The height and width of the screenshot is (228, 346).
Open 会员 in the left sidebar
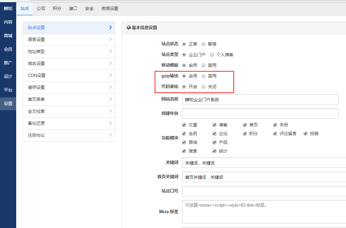point(8,49)
